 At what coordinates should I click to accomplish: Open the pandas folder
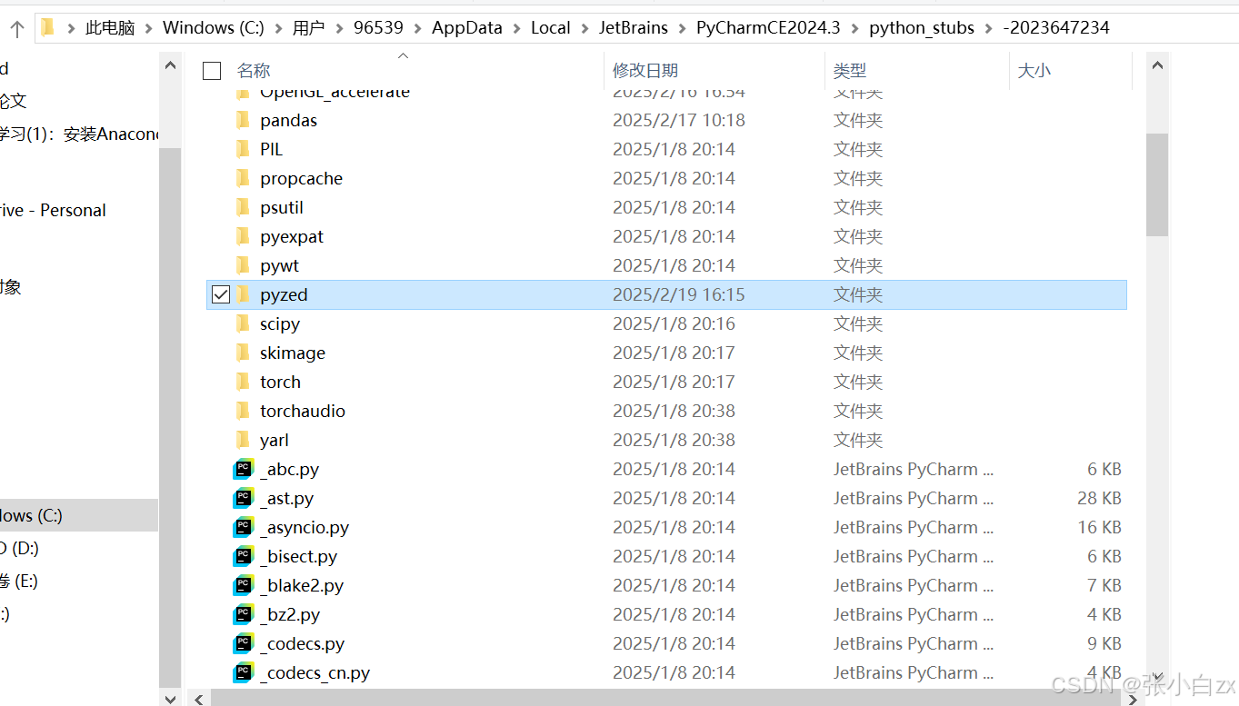pyautogui.click(x=288, y=119)
